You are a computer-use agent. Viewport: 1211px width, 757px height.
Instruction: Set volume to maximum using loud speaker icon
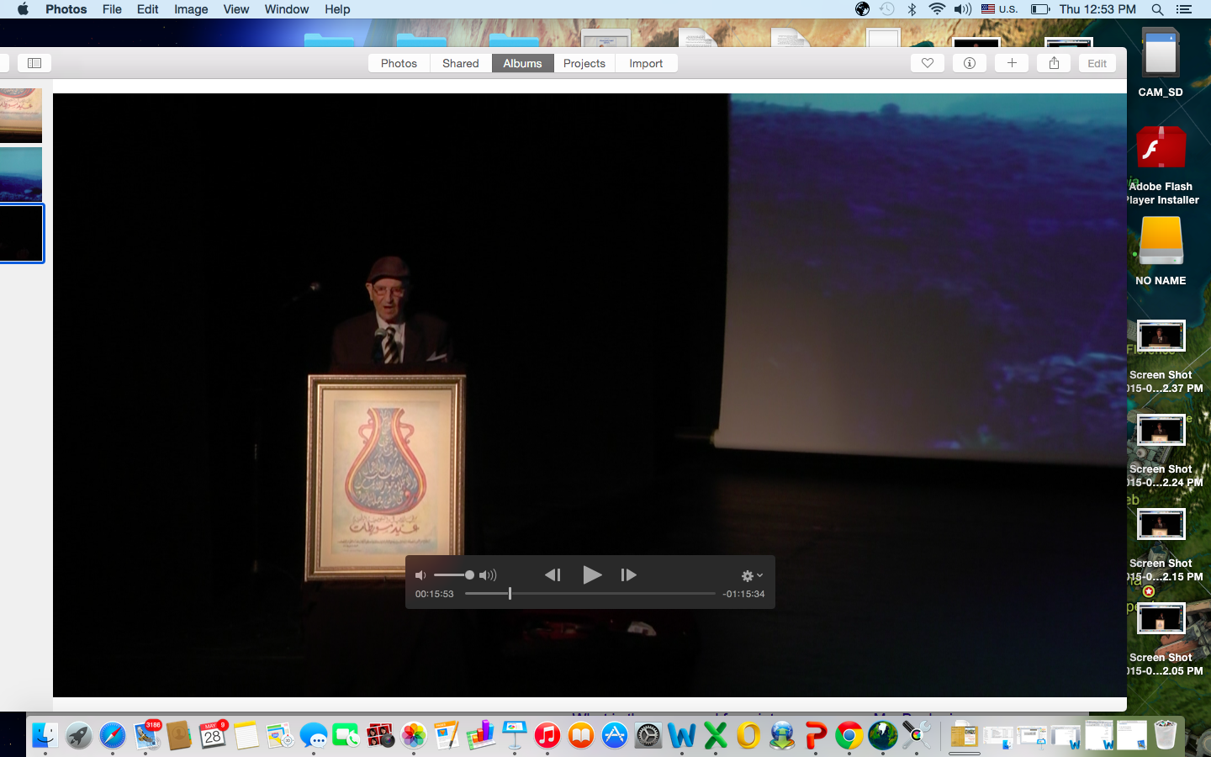pyautogui.click(x=488, y=575)
